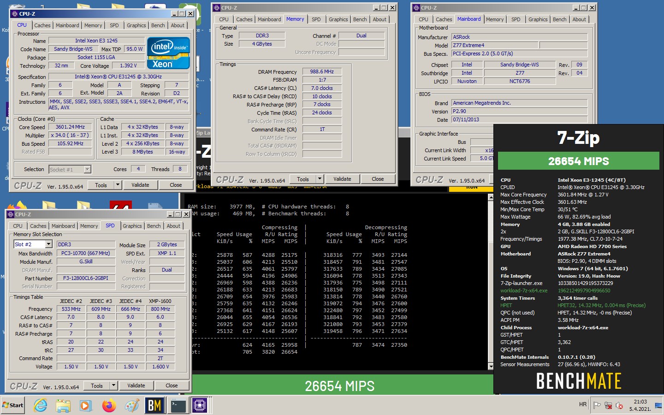
Task: Switch to Mainboard tab in CPU window
Action: point(67,25)
